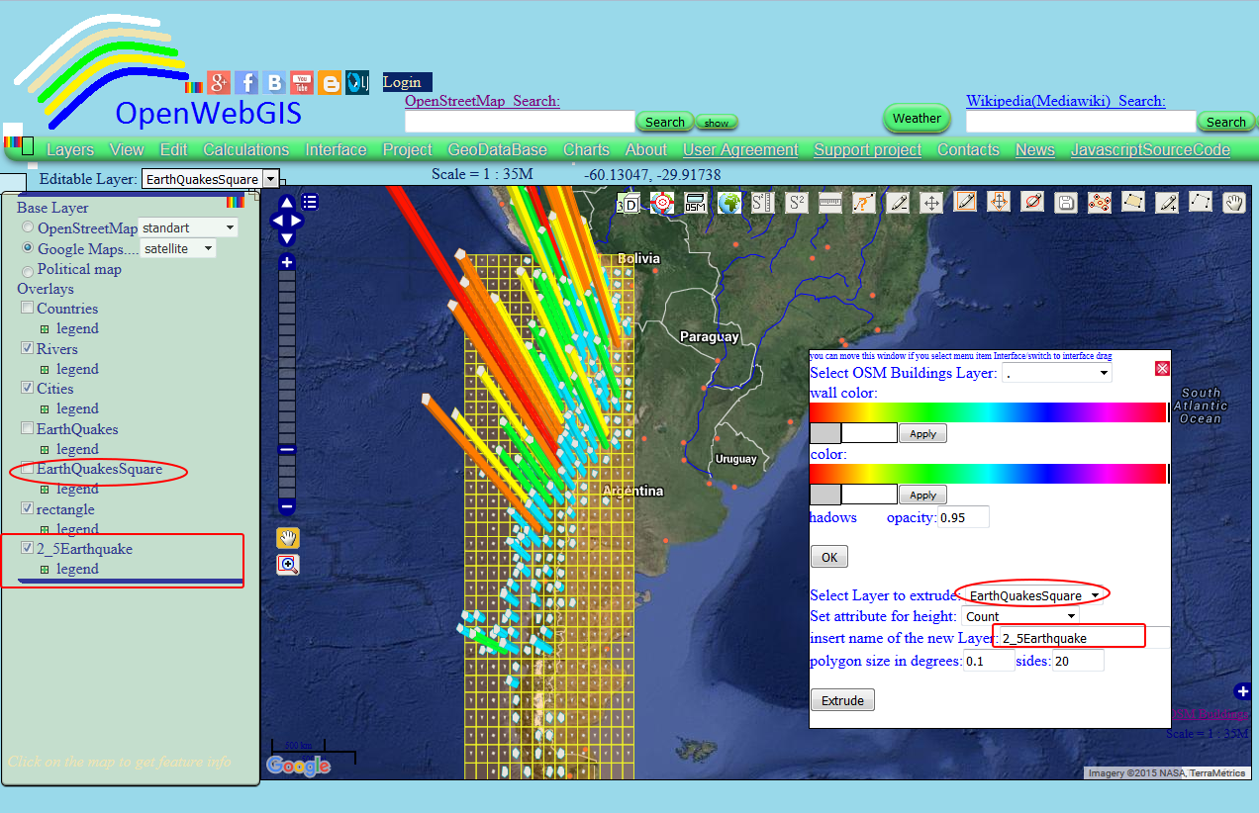
Task: Open the Calculations menu
Action: coord(245,149)
